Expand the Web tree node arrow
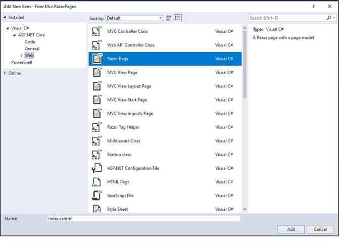 pos(21,56)
